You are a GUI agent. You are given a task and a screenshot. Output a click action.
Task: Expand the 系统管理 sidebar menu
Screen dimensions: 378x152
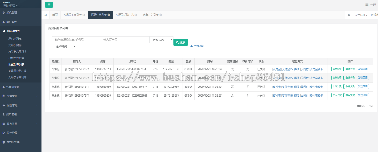[x=21, y=13]
